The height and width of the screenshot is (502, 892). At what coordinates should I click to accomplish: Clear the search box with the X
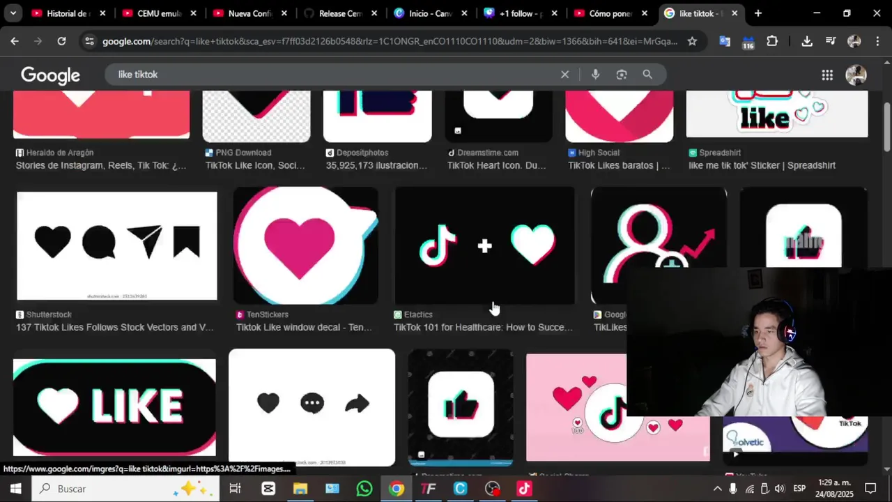point(565,75)
